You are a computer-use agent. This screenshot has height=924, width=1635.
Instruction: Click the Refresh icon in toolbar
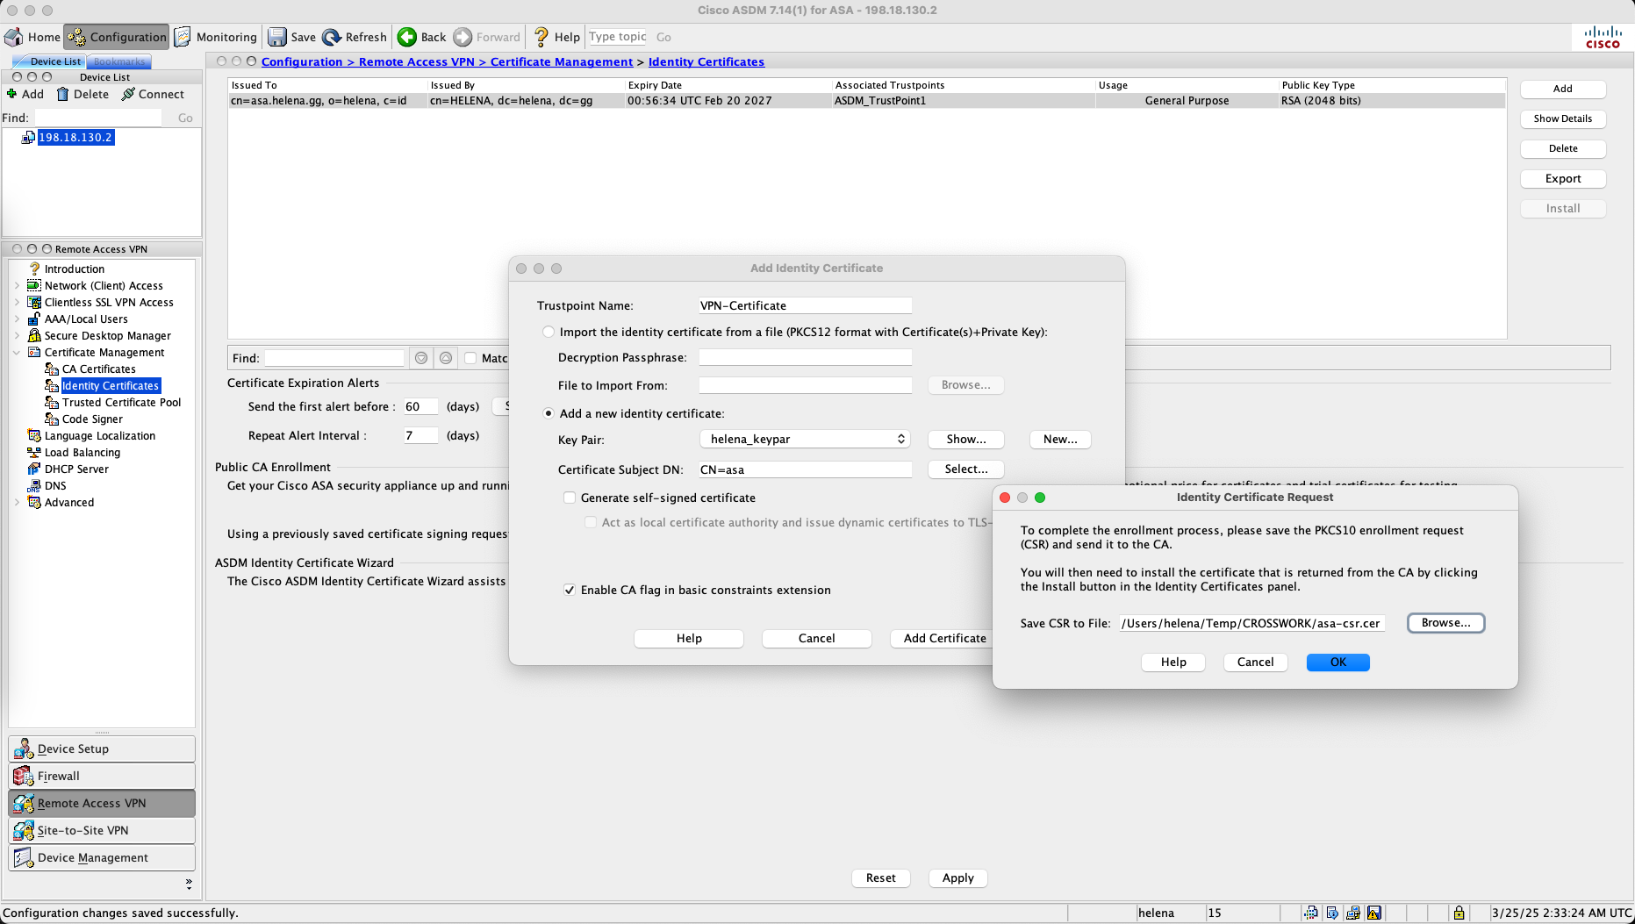(x=332, y=37)
